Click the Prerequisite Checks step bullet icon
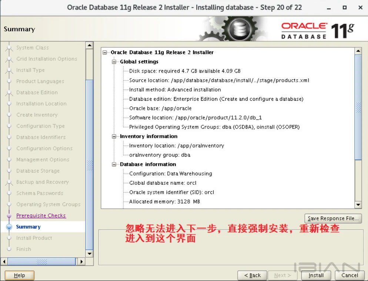 coord(9,215)
